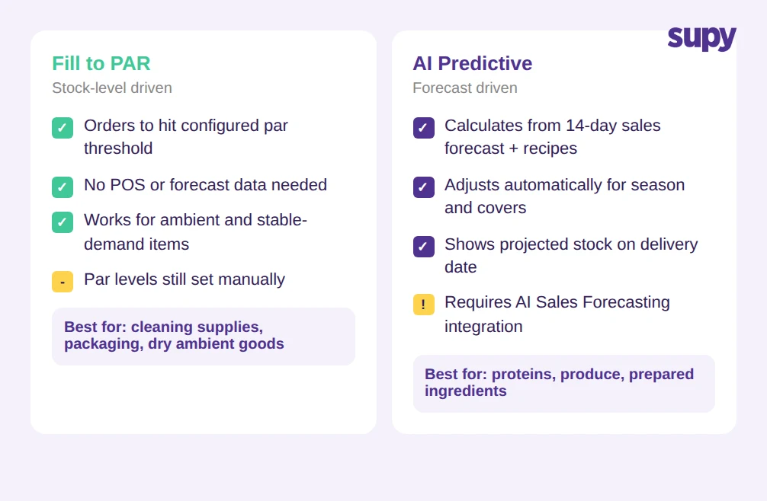Viewport: 767px width, 501px height.
Task: Click 'Requires AI Sales Forecasting integration' text
Action: pos(557,314)
